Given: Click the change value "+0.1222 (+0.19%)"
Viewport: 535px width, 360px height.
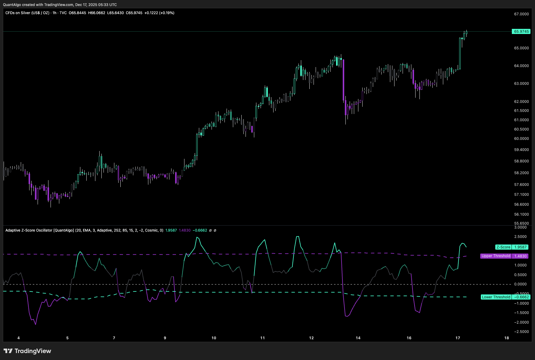Looking at the screenshot, I should point(159,13).
